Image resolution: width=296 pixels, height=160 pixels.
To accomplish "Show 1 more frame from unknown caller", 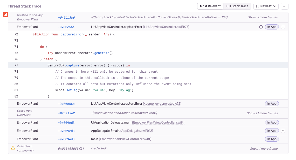I will [264, 148].
